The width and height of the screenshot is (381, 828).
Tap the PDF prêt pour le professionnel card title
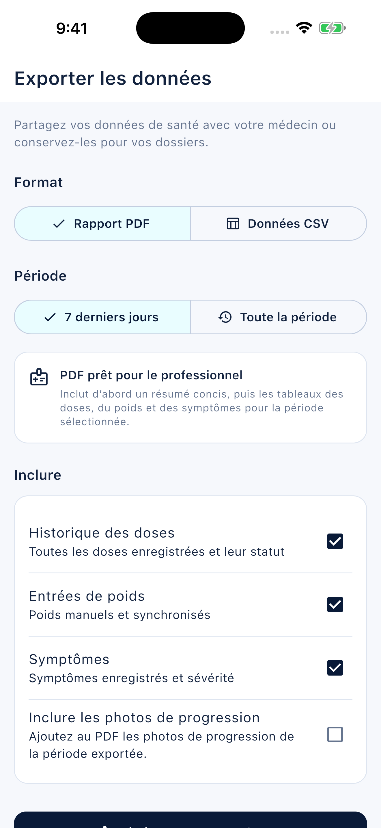(x=151, y=375)
